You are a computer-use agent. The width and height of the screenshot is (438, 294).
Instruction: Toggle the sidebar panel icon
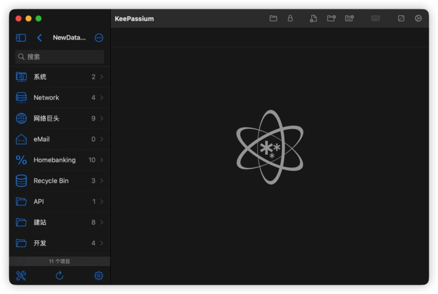21,38
